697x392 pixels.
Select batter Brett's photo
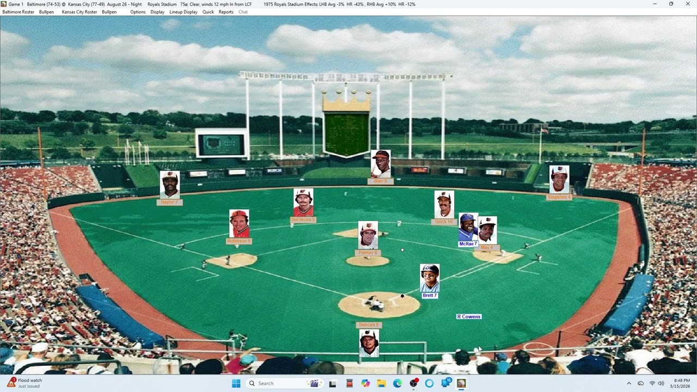pyautogui.click(x=430, y=278)
